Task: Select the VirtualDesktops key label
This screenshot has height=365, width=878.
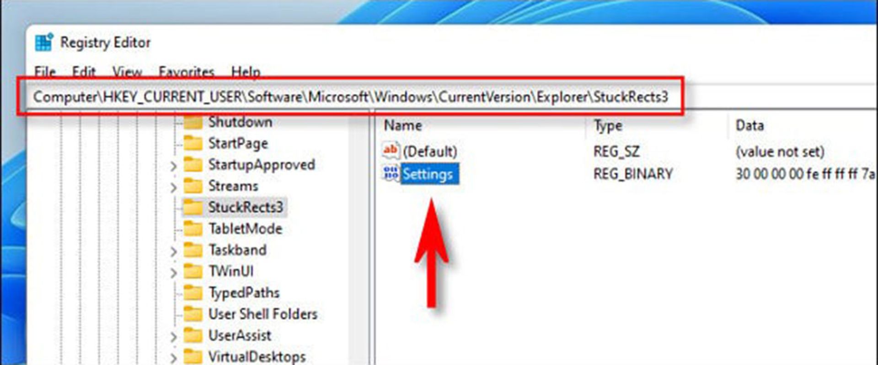Action: pyautogui.click(x=257, y=357)
